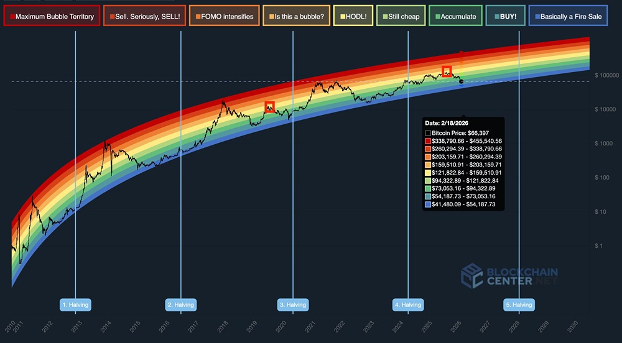Toggle the HODL! legend entry
The width and height of the screenshot is (622, 343).
pyautogui.click(x=353, y=16)
